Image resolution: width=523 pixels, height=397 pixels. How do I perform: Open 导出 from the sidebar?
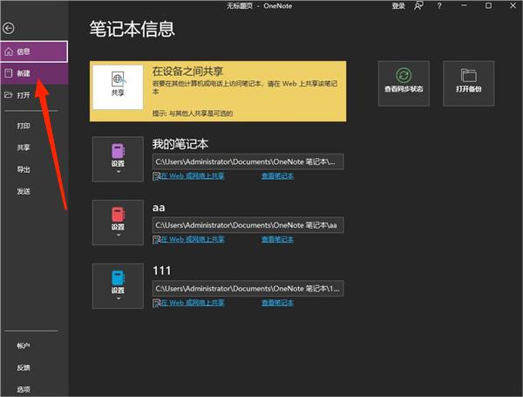point(24,169)
